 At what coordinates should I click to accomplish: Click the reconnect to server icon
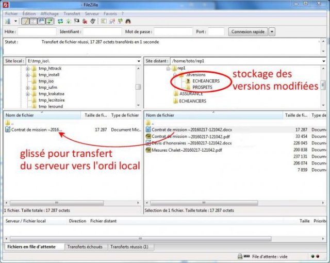click(92, 21)
